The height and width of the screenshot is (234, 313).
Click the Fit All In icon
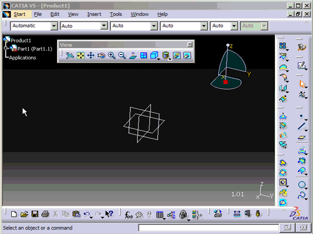click(81, 55)
